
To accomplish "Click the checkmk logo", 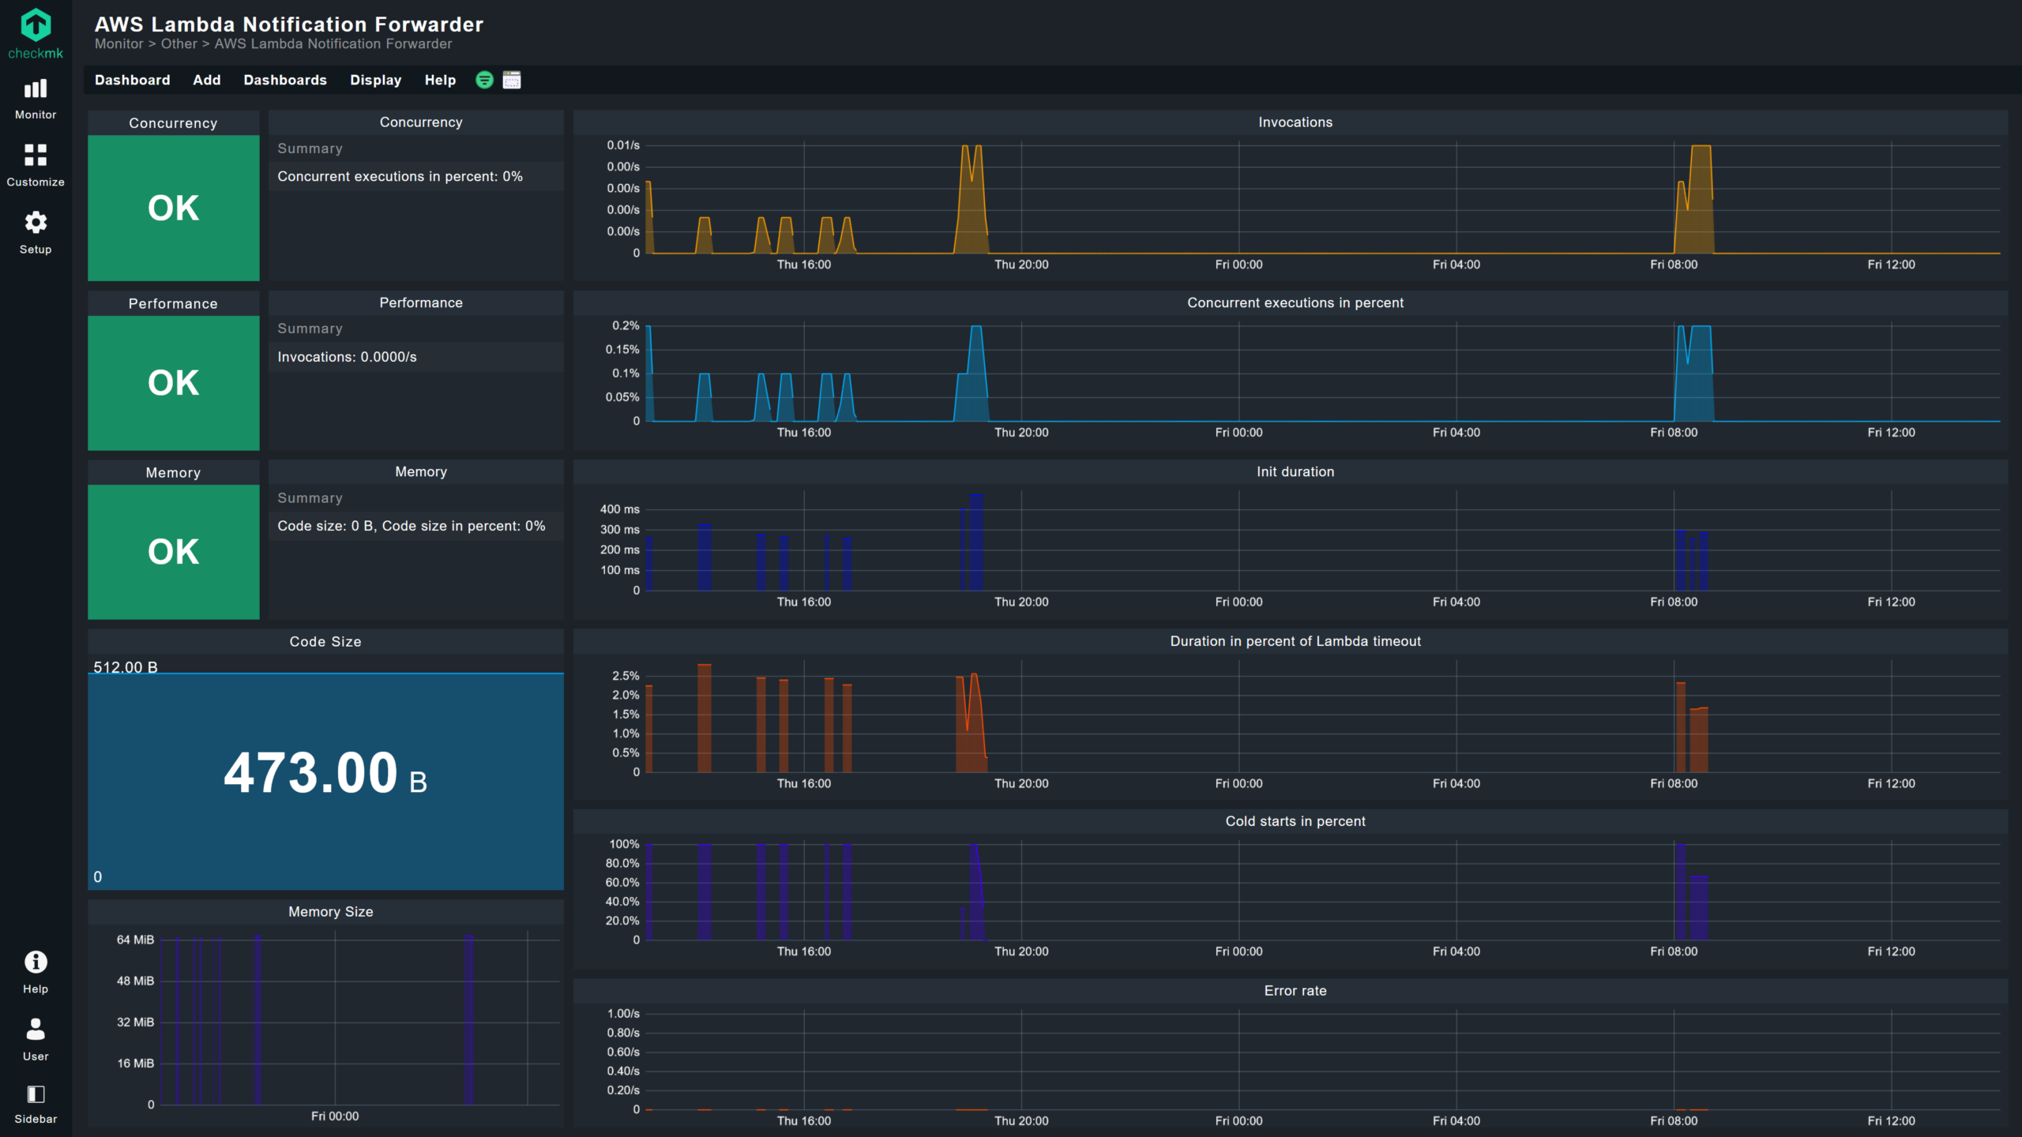I will click(x=36, y=34).
